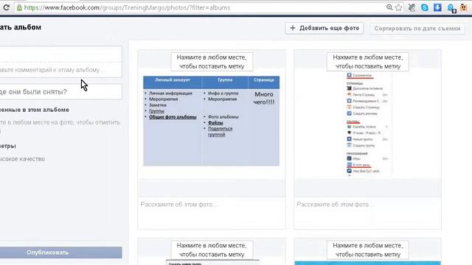Open the orange face extension icon
472x265 pixels.
click(x=464, y=7)
